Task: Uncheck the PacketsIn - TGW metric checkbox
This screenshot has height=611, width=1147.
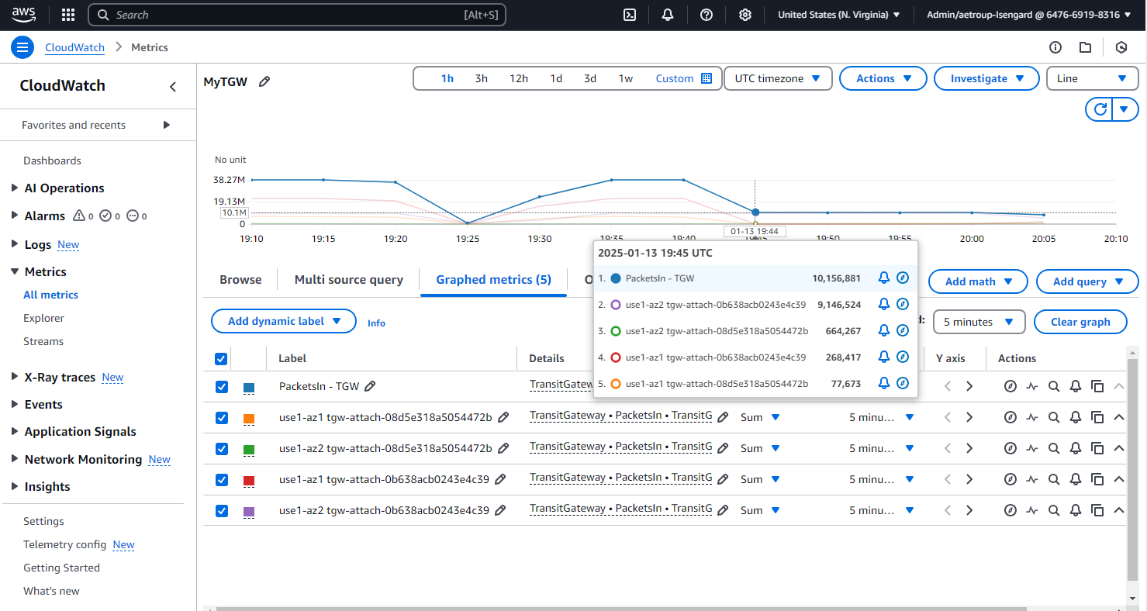Action: click(x=221, y=386)
